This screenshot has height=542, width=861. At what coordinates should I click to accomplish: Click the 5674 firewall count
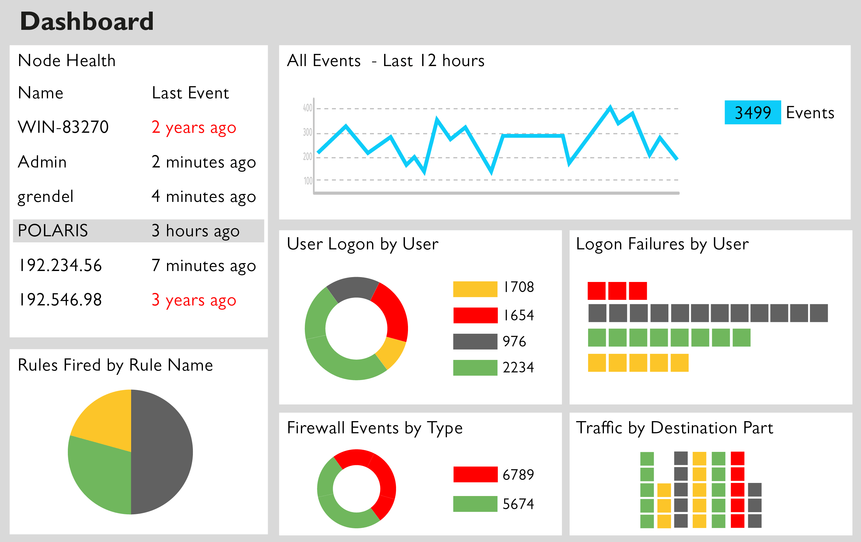click(x=518, y=504)
